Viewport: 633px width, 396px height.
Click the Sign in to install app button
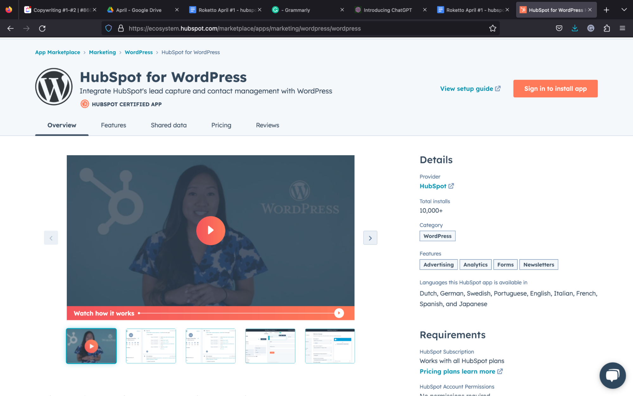coord(555,88)
